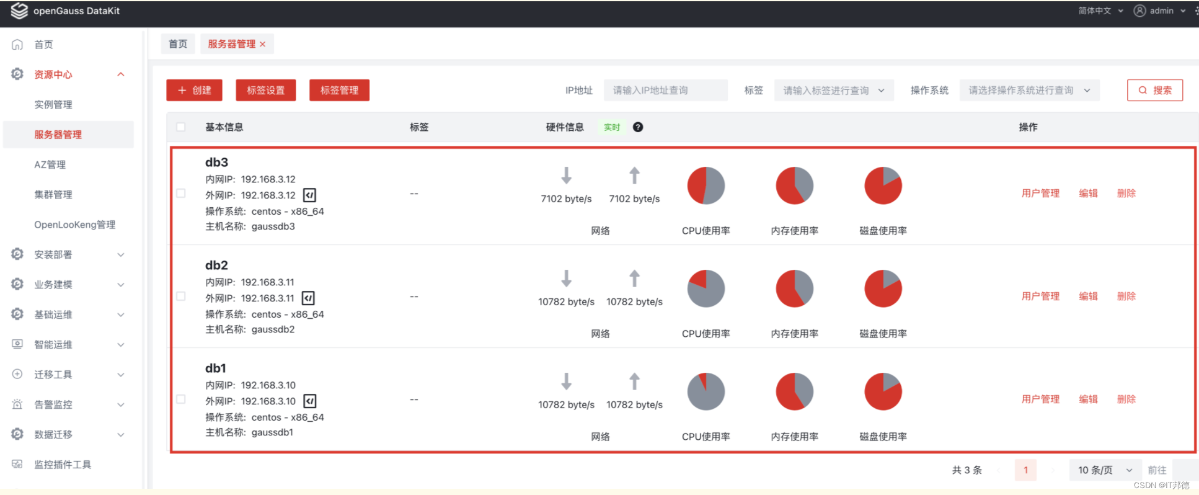Select the db2 row checkbox
This screenshot has height=495, width=1199.
tap(181, 297)
